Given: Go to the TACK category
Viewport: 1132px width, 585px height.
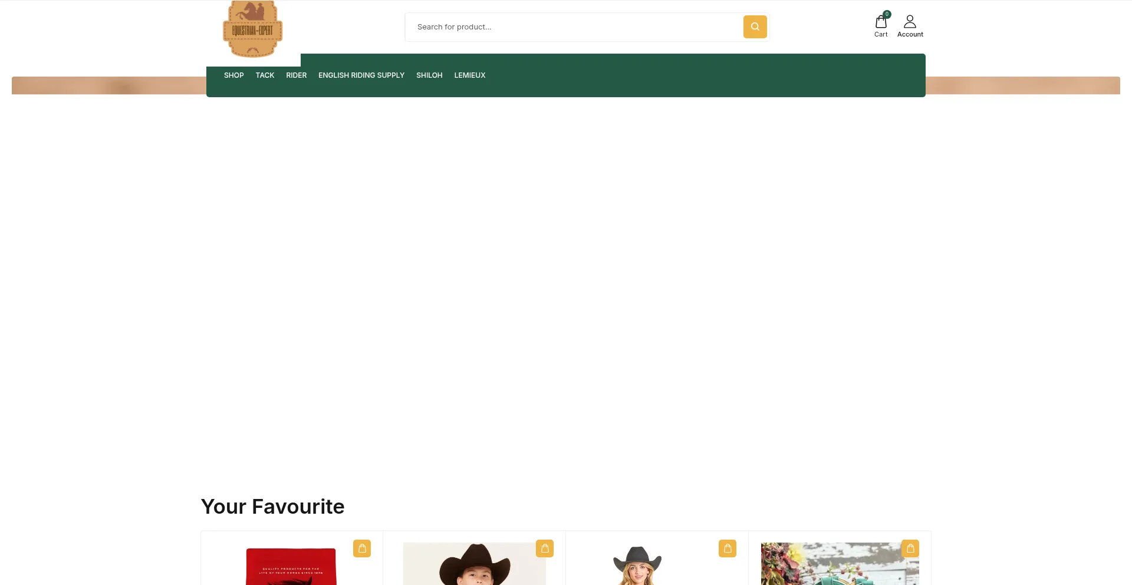Looking at the screenshot, I should point(265,75).
